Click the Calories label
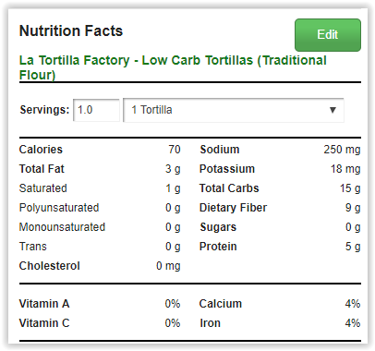 point(41,150)
